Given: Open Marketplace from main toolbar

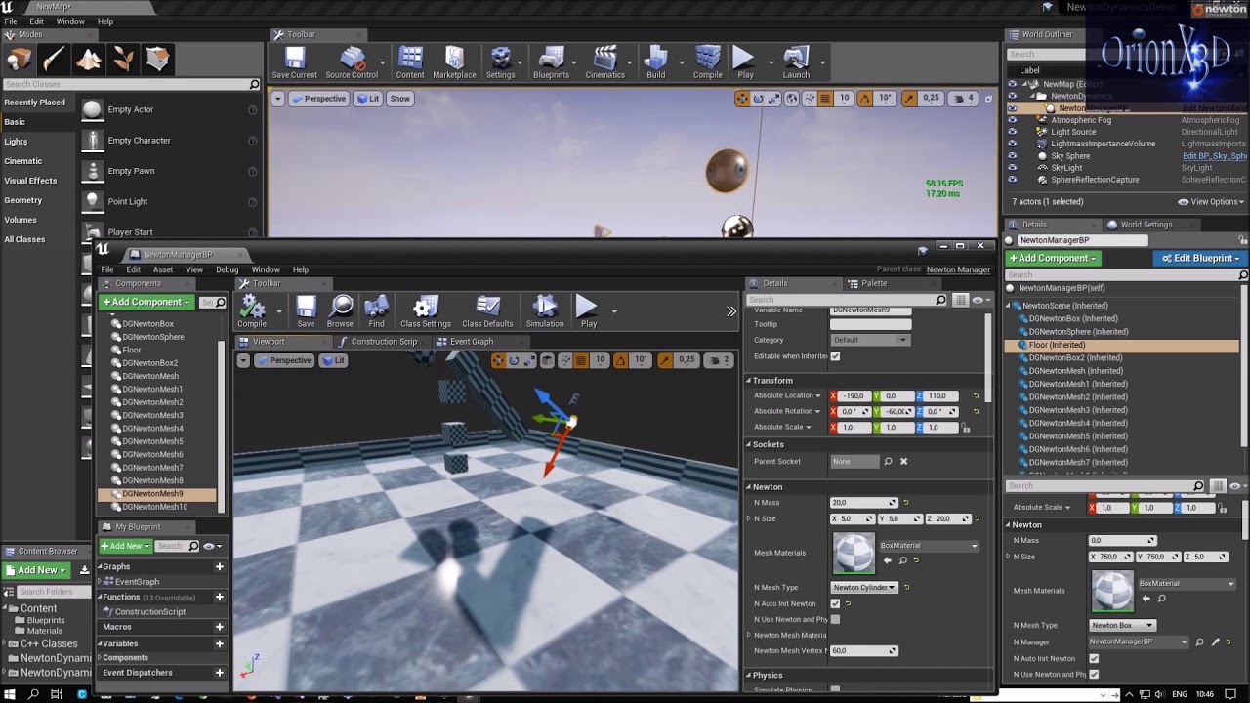Looking at the screenshot, I should tap(454, 63).
